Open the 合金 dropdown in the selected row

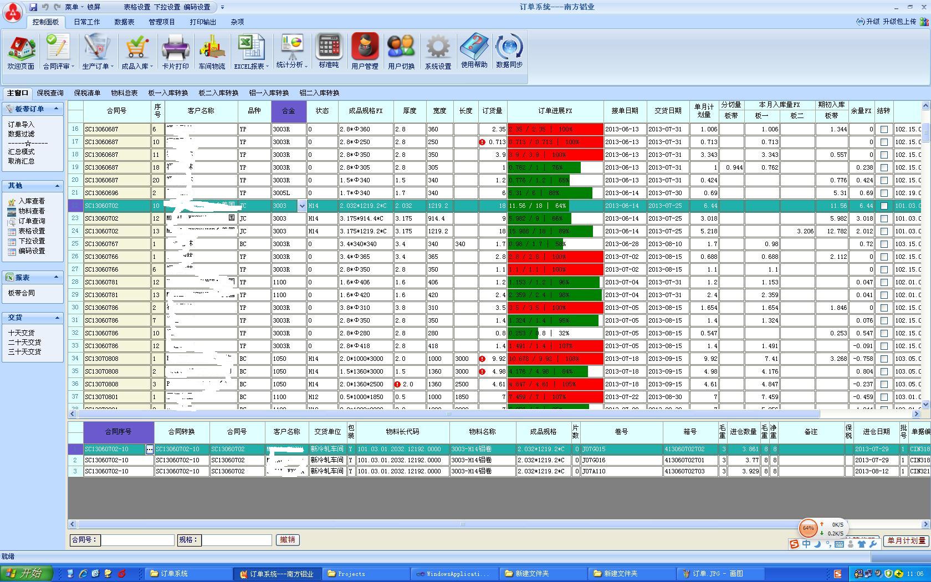pyautogui.click(x=302, y=206)
